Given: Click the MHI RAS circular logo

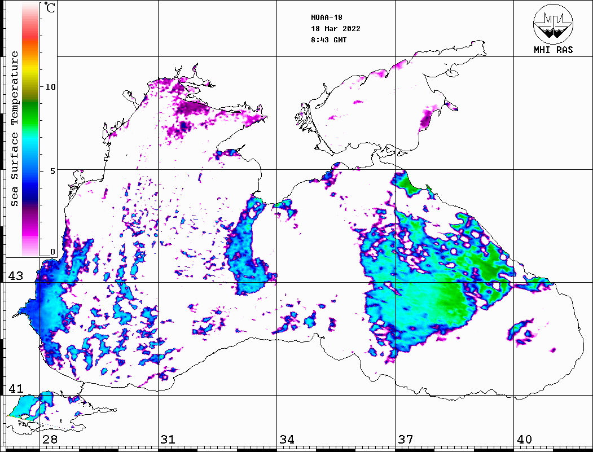Looking at the screenshot, I should click(x=553, y=24).
